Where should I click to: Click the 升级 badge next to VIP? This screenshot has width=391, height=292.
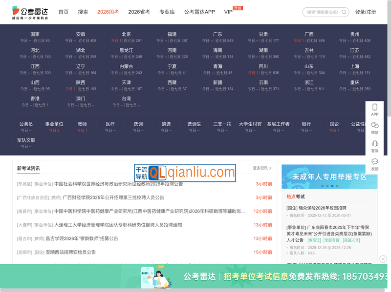pos(239,8)
